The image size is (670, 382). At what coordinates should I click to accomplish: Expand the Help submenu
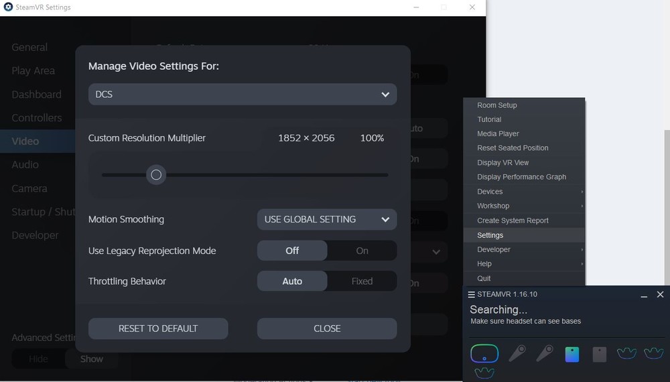tap(525, 264)
